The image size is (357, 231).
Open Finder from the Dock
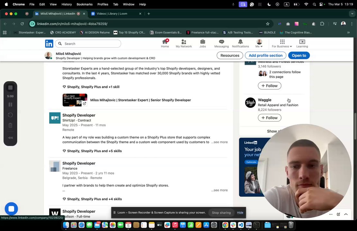point(66,225)
